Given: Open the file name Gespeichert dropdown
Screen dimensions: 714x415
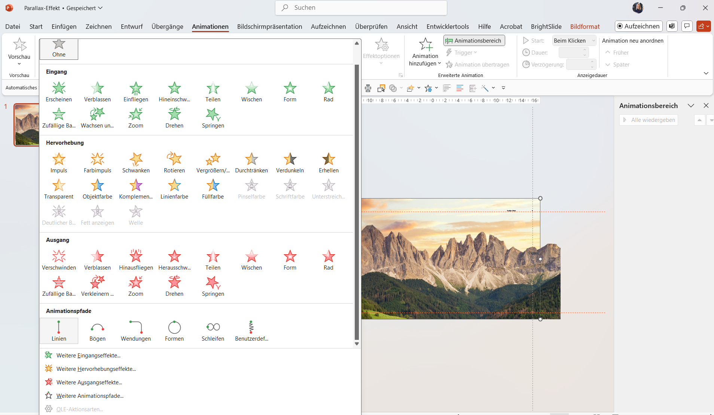Looking at the screenshot, I should tap(84, 8).
